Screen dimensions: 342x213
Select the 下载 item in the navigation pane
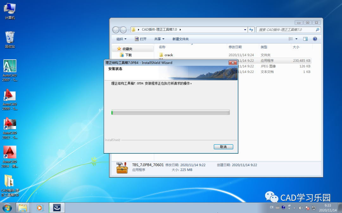(126, 55)
